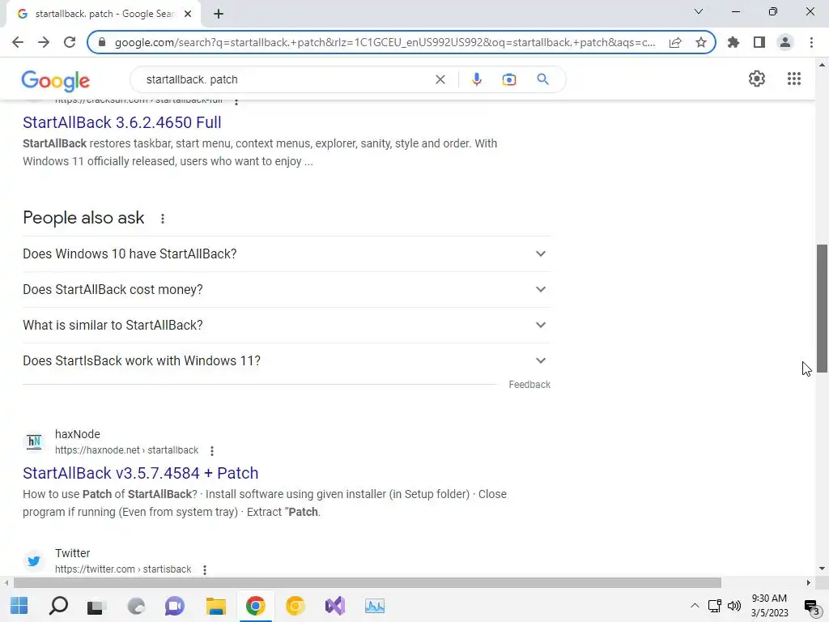
Task: Open 'StartAllBack v3.5.7.4584 + Patch' link
Action: click(140, 473)
